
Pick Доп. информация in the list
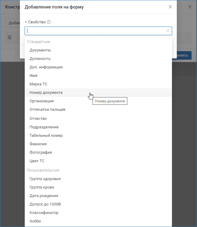click(x=46, y=67)
